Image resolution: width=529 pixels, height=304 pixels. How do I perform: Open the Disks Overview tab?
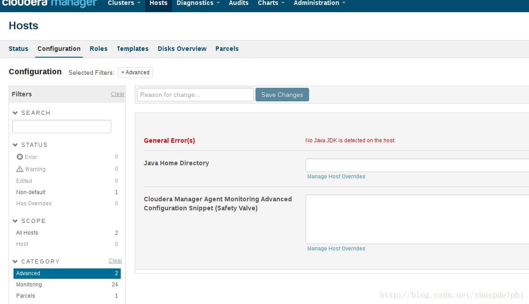tap(182, 49)
